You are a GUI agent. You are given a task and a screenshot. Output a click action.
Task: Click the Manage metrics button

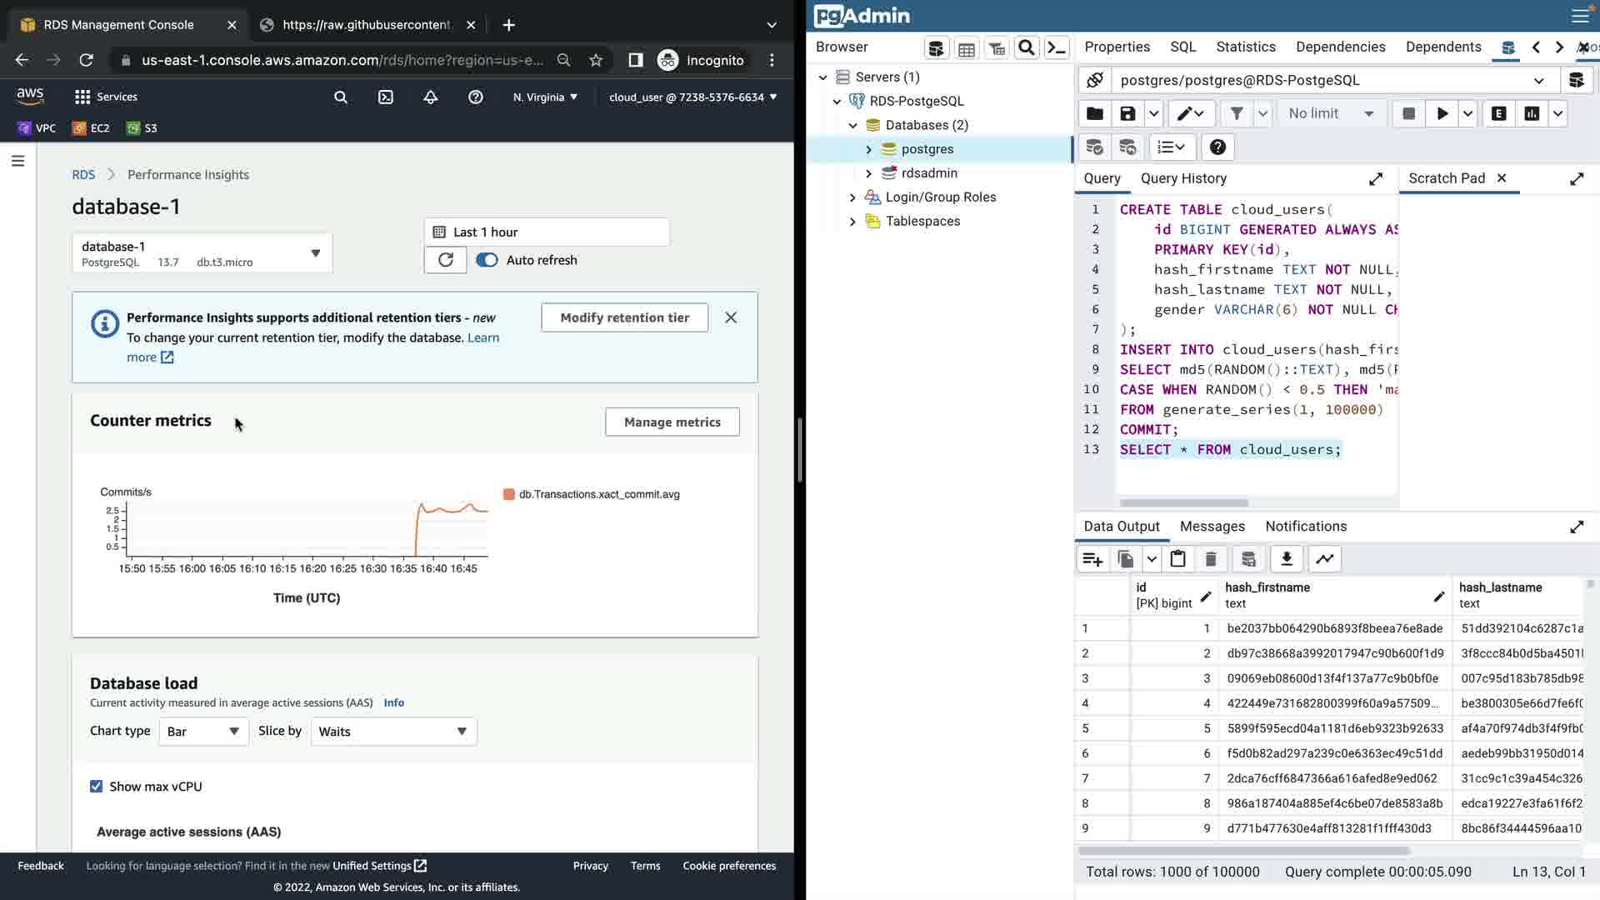point(672,422)
